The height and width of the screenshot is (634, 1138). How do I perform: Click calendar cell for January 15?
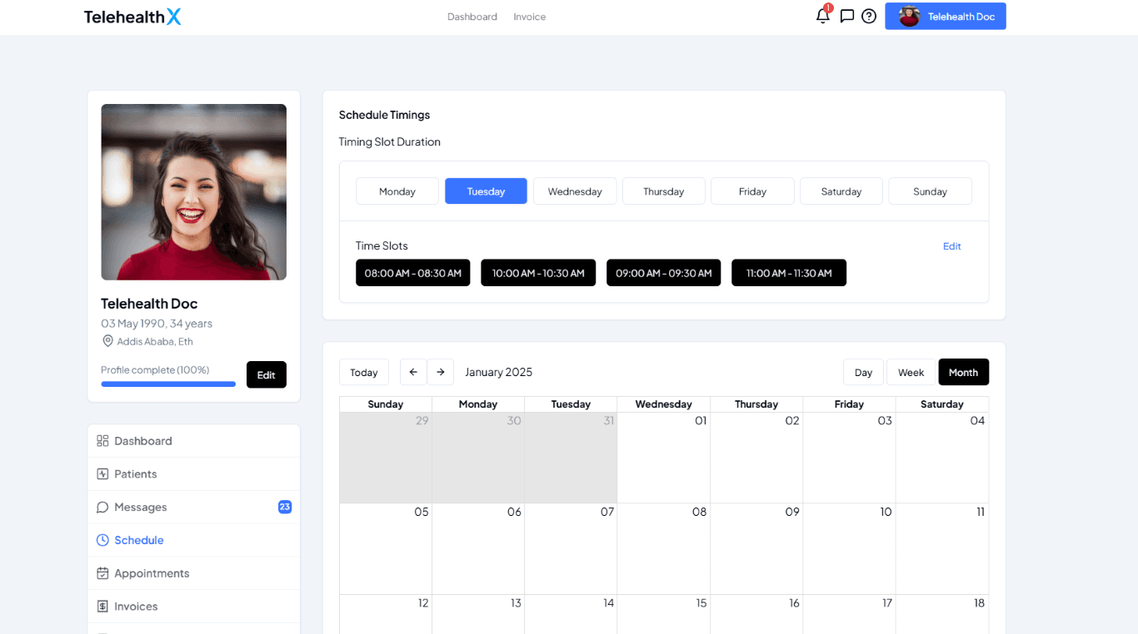[x=664, y=614]
